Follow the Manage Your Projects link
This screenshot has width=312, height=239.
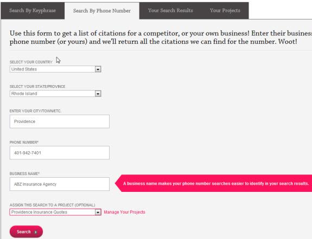coord(125,212)
